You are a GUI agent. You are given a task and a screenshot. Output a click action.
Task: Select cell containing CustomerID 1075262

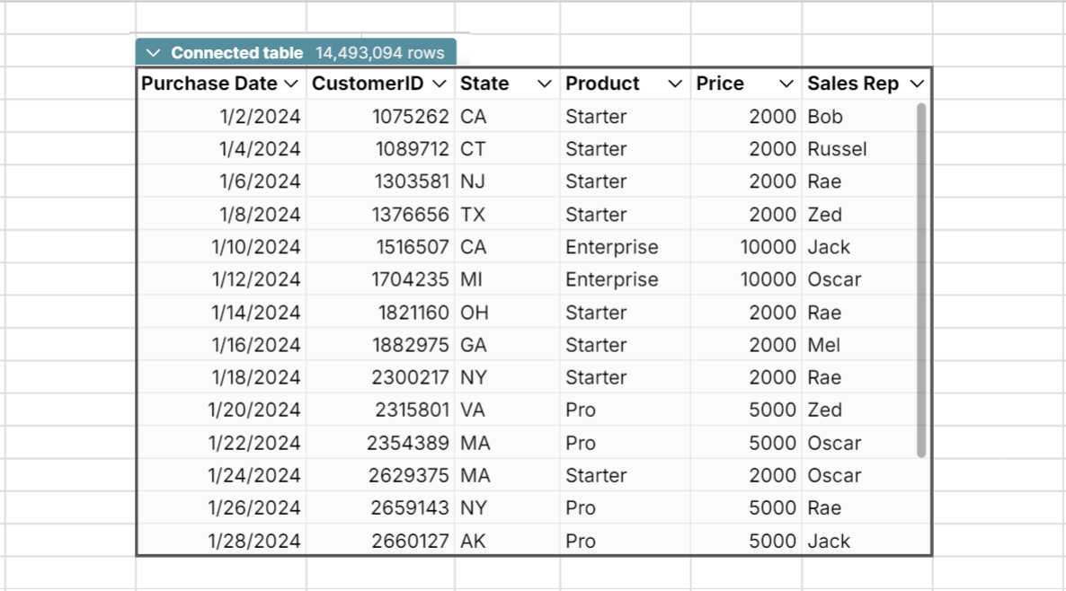pos(413,116)
